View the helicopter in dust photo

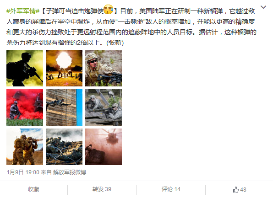(104, 147)
